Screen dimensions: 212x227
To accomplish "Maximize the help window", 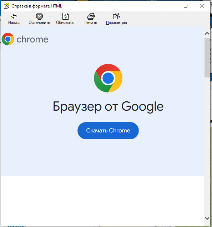I will 186,6.
